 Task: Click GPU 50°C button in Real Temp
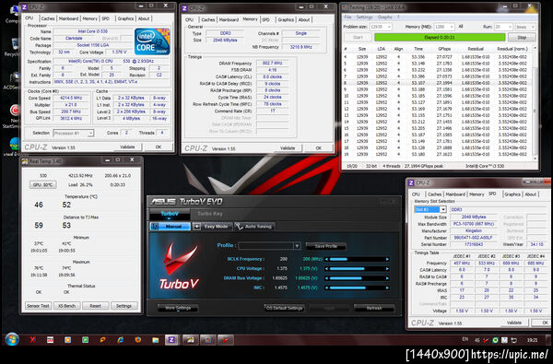click(x=43, y=184)
